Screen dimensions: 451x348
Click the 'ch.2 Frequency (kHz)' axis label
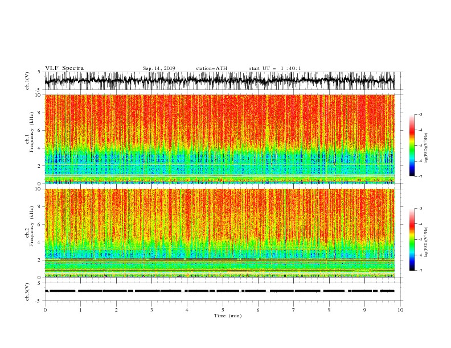coord(30,226)
